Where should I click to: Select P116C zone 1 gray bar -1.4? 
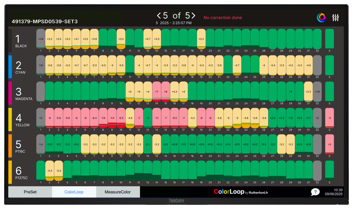pos(41,144)
